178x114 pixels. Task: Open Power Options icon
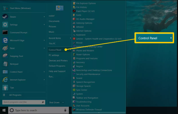(x=74, y=55)
